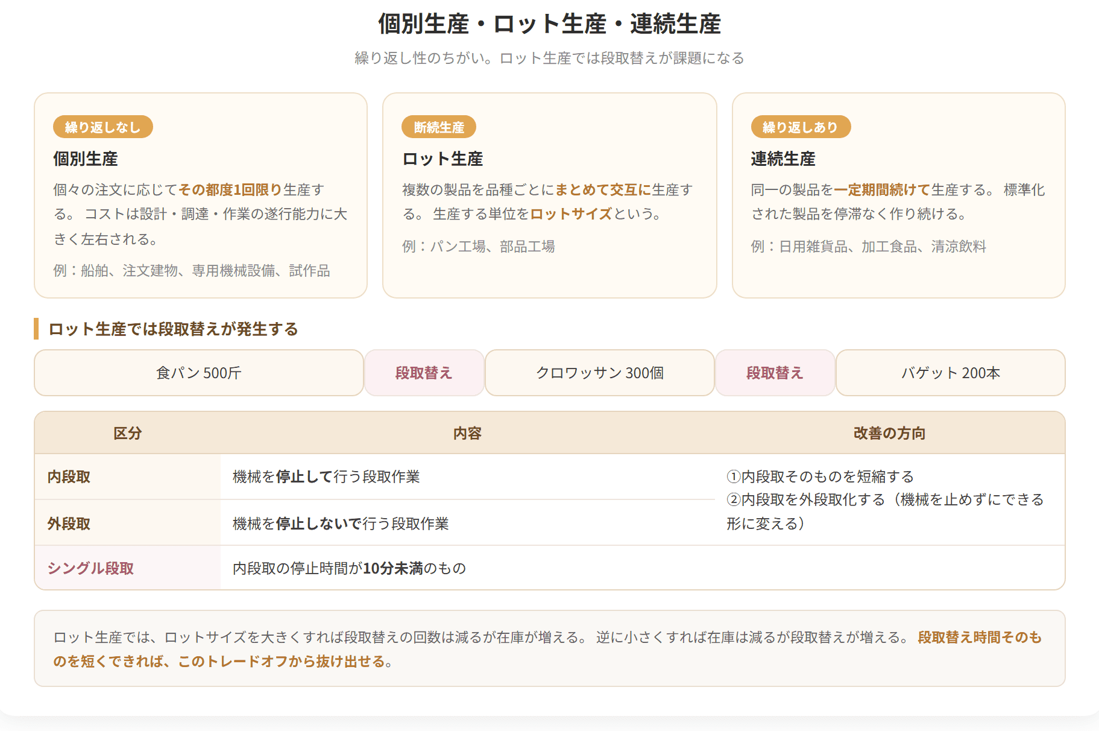
Task: Click the example line 例：日用雑貨品、加工食品、清涼飲料
Action: 869,247
